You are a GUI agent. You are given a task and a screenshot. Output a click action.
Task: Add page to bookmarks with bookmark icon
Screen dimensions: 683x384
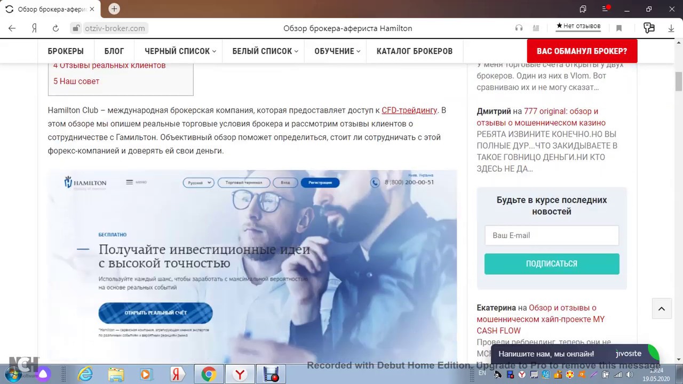point(619,28)
